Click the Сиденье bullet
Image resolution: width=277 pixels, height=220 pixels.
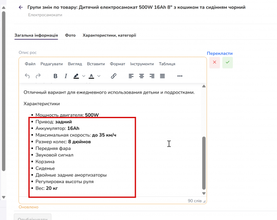point(45,168)
